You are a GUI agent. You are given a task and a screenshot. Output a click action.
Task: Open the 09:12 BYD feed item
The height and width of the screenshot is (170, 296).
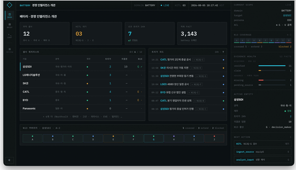pos(188,92)
